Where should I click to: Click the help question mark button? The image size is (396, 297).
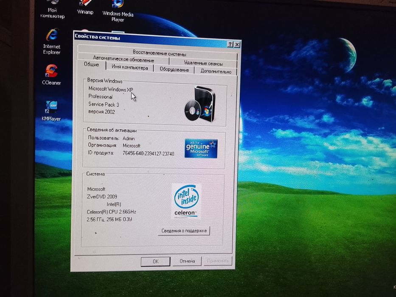click(x=230, y=44)
